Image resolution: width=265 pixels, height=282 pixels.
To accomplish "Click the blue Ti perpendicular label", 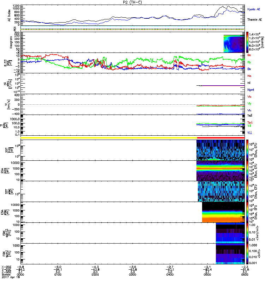I will coord(249,133).
